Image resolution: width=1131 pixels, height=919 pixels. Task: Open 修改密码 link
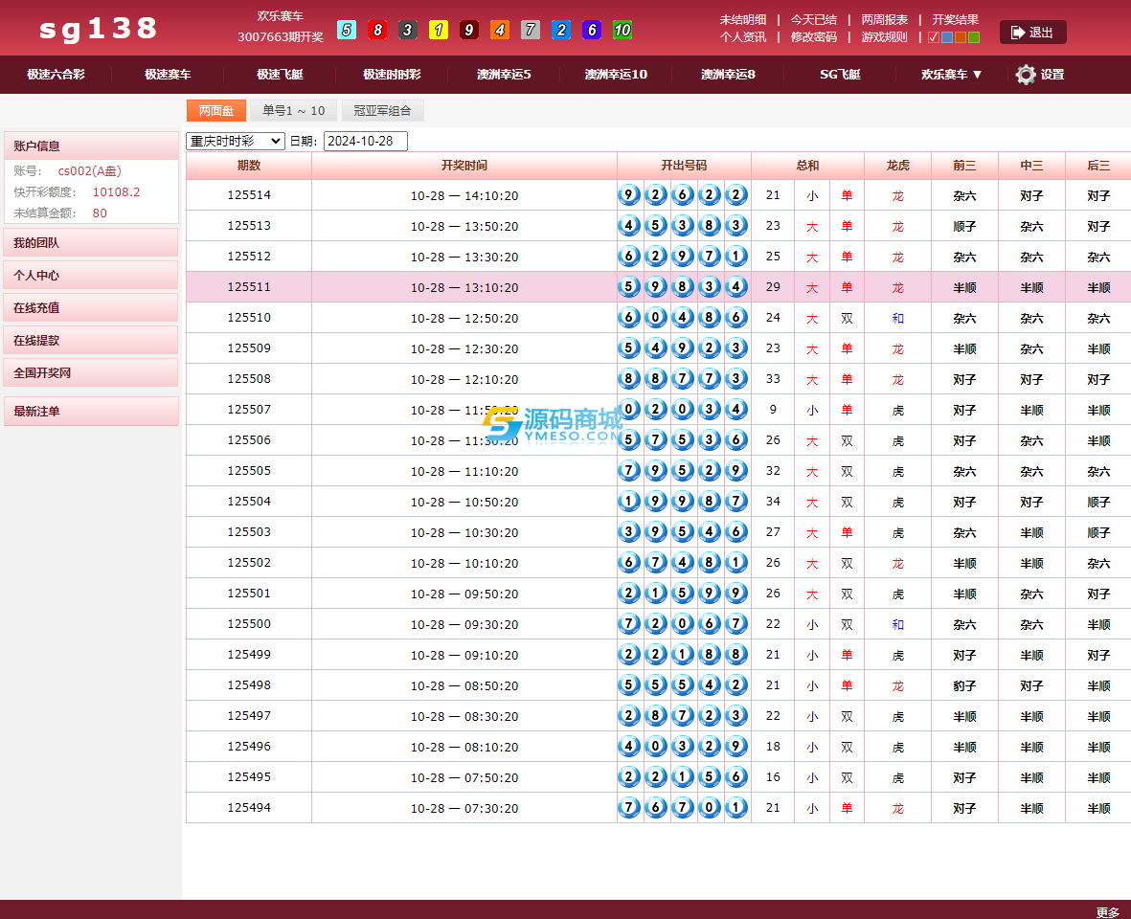814,36
